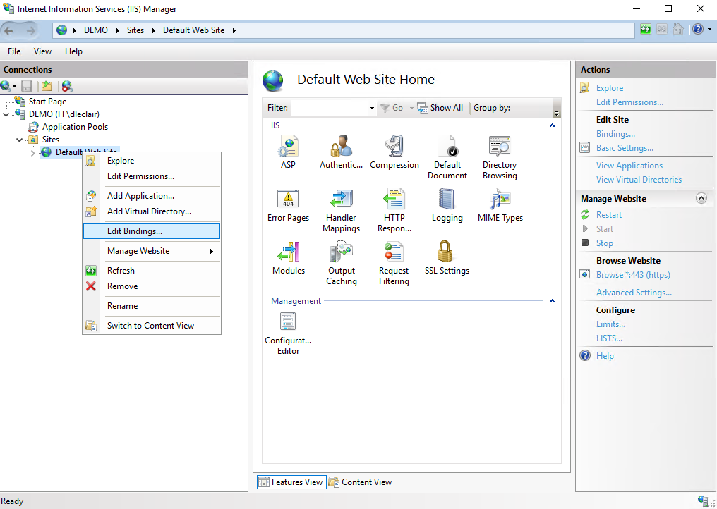Click Restart under Manage Website

tap(608, 215)
